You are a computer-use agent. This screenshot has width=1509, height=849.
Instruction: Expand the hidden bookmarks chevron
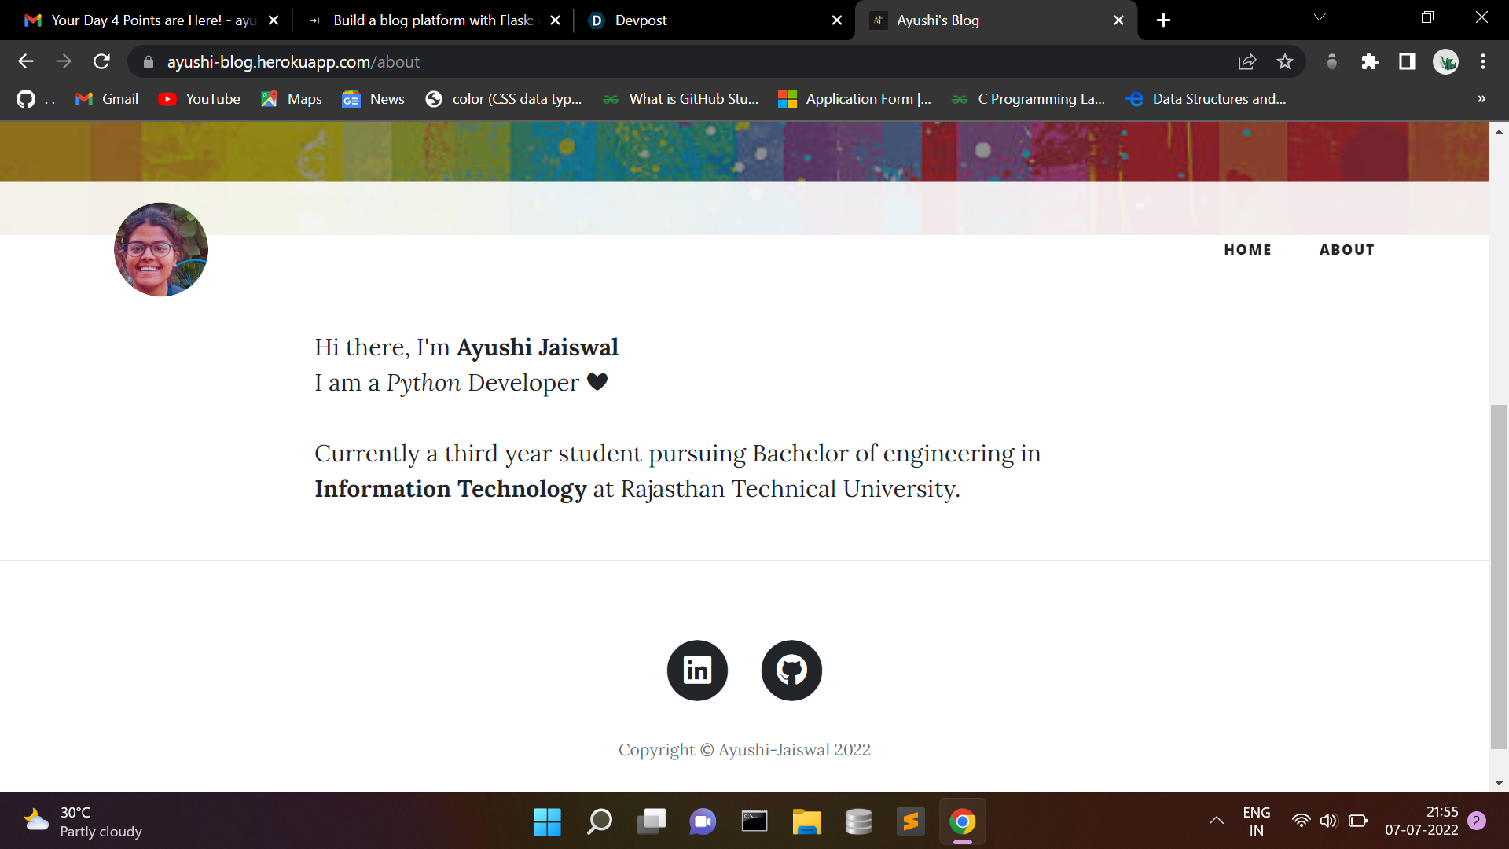click(x=1481, y=99)
